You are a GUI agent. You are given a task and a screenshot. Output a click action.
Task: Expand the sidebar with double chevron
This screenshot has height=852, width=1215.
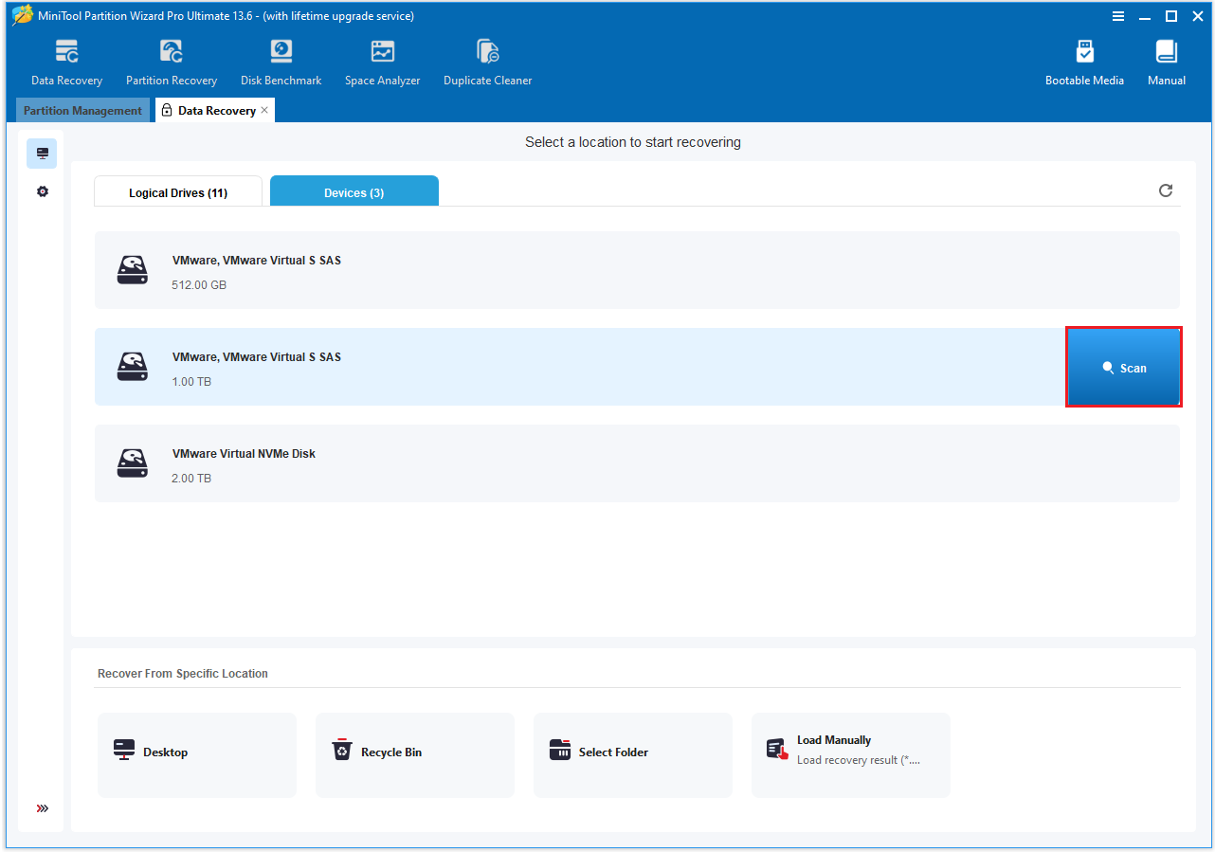[42, 808]
